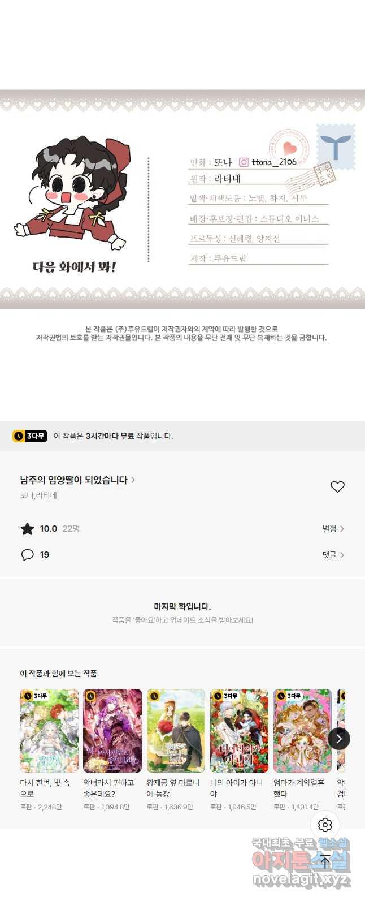Click the 3다무 clock badge in the banner
The height and width of the screenshot is (901, 365).
[30, 436]
